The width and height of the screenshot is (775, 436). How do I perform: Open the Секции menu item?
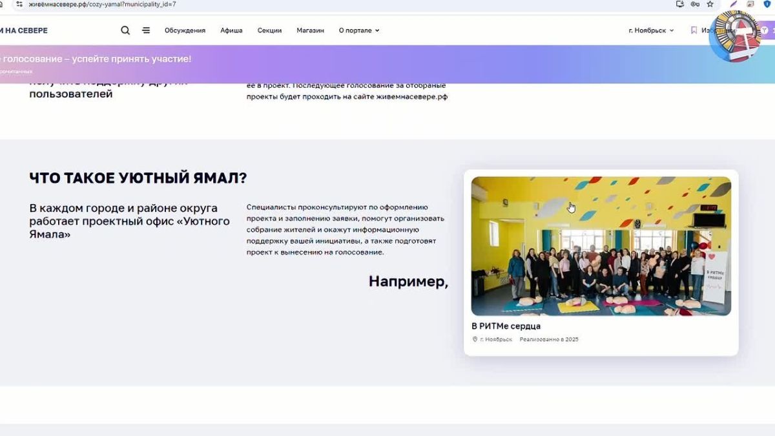[269, 30]
